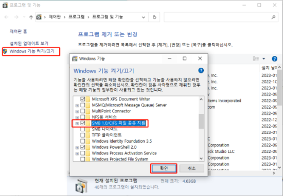The height and width of the screenshot is (196, 283).
Task: Select the SMB 1.0/CIFS 파일 공유 지원 row text
Action: point(118,123)
